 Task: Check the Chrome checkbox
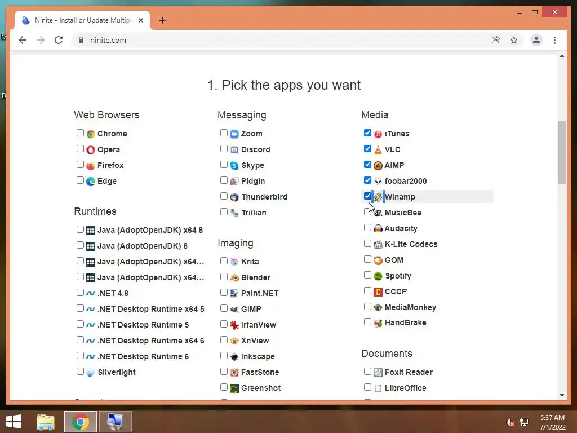(80, 133)
